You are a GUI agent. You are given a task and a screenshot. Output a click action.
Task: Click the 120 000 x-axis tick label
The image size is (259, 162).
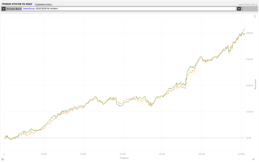point(241,154)
